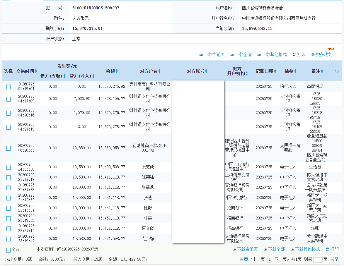Click the bottom 下载全部 link

tap(274, 249)
